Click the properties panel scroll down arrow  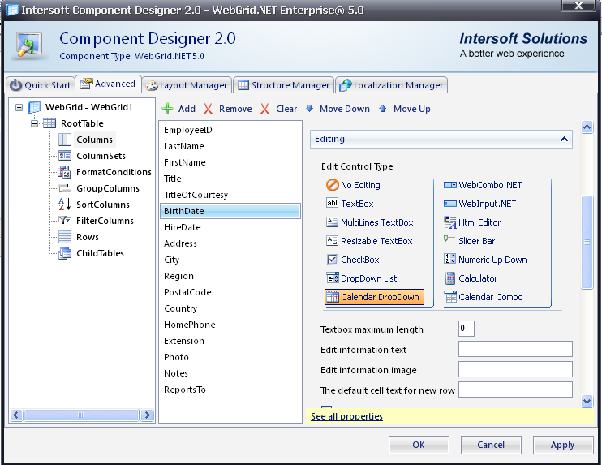pos(587,402)
